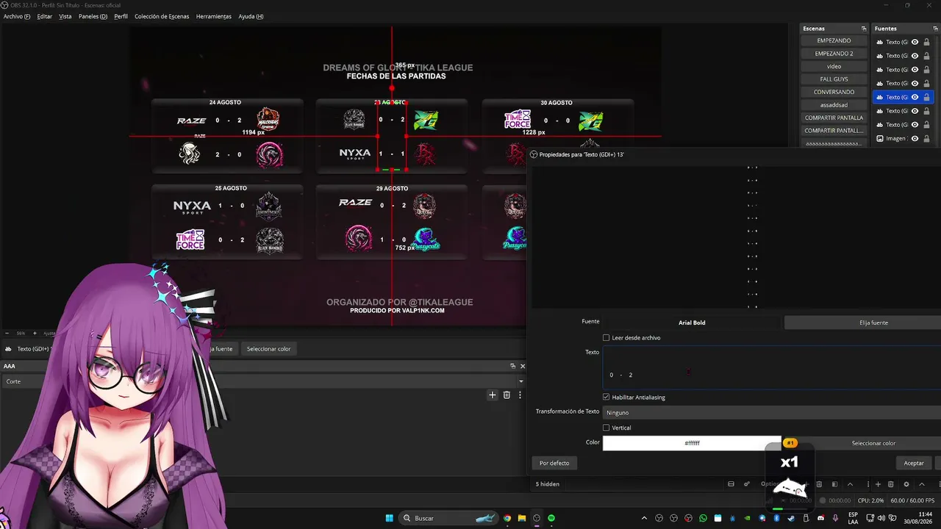
Task: Switch to the FALL GUYS scene
Action: click(x=834, y=79)
